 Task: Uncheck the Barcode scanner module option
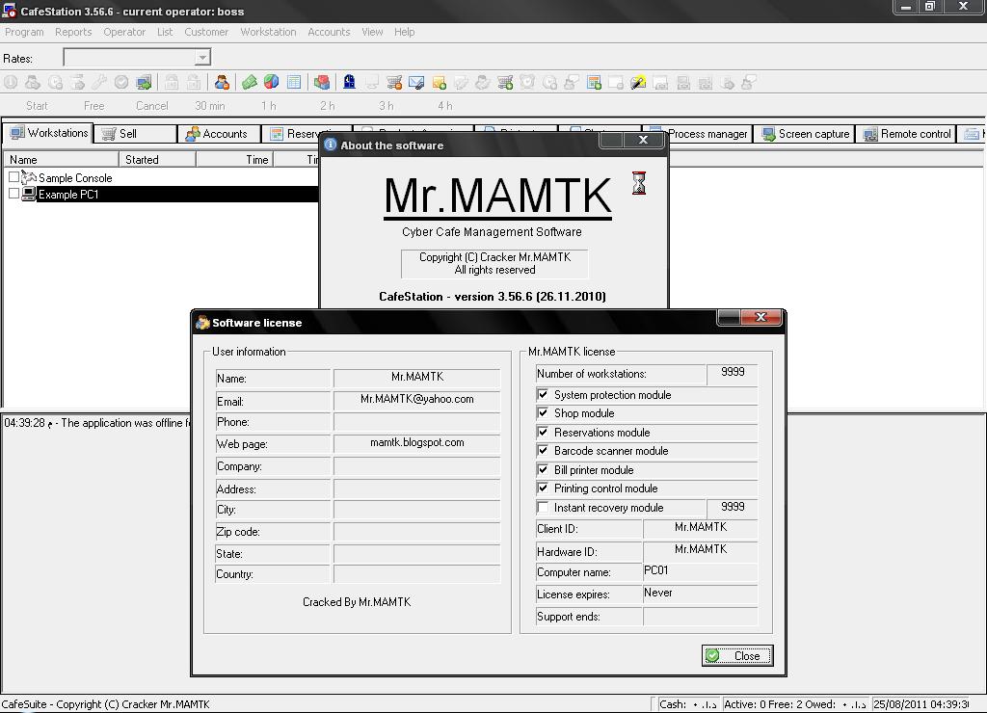point(544,450)
